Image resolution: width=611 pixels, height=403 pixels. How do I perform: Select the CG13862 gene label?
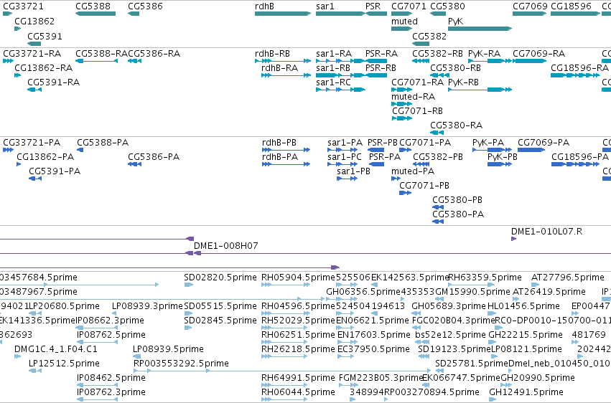[34, 21]
